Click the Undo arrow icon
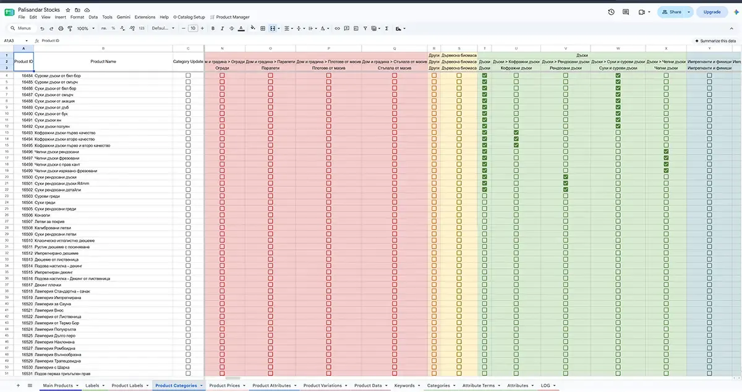Image resolution: width=742 pixels, height=392 pixels. click(x=42, y=28)
